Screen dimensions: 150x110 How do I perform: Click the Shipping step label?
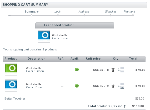(x=111, y=11)
